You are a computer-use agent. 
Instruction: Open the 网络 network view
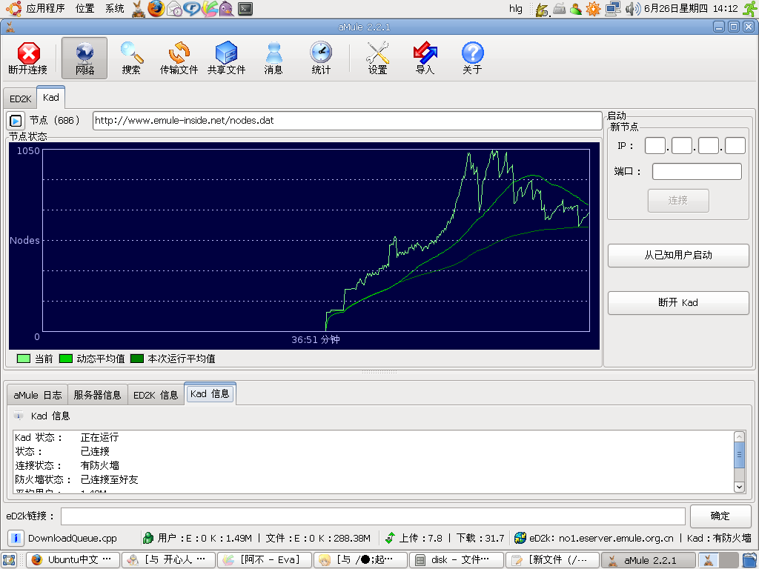coord(84,58)
